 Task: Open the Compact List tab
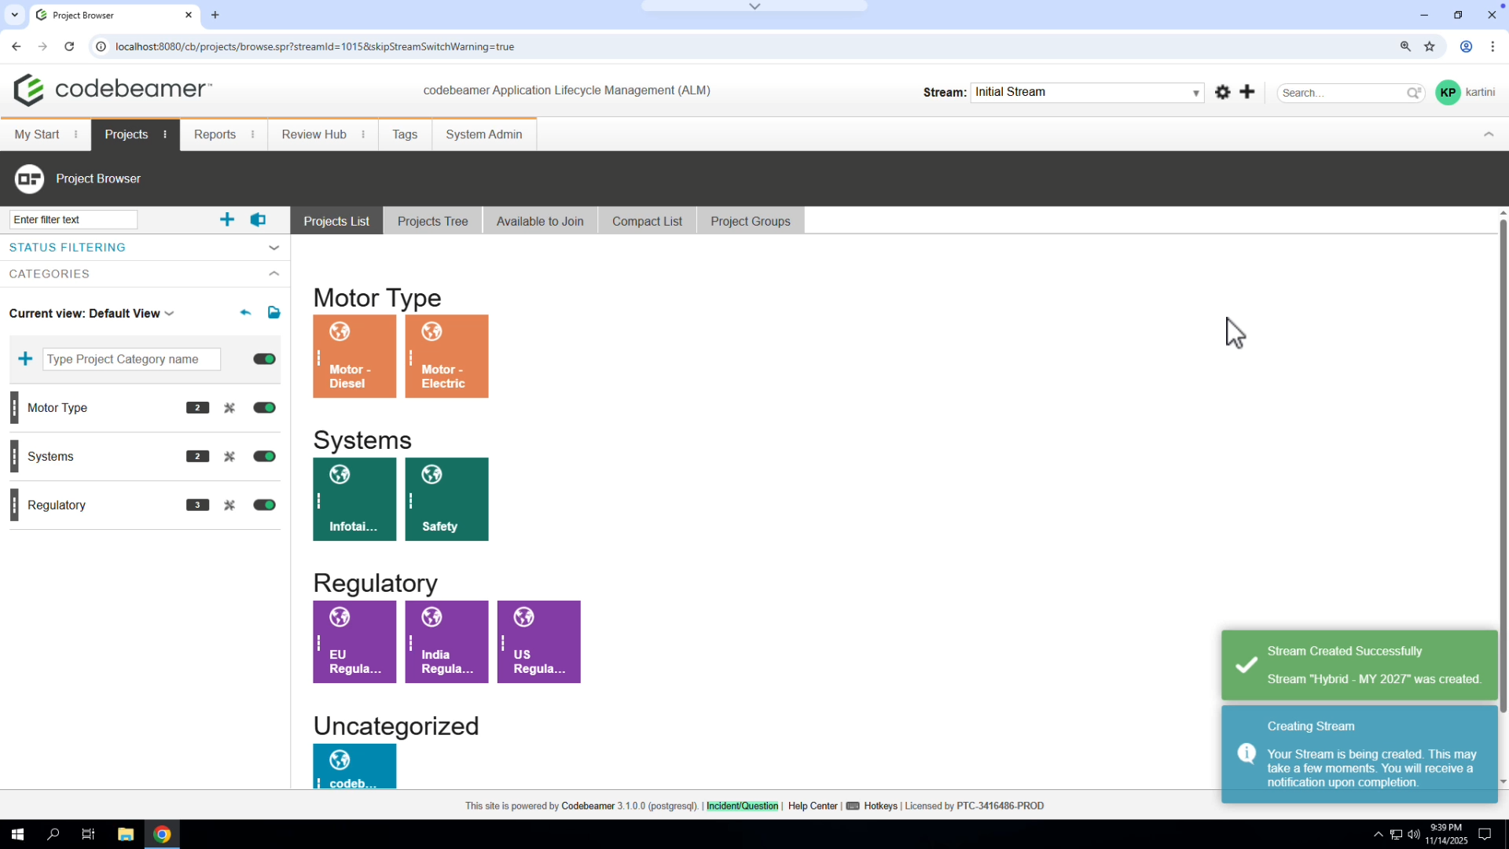pos(647,221)
